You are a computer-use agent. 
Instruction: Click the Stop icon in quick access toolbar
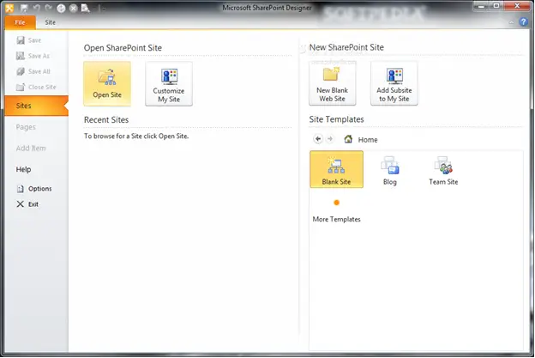74,9
